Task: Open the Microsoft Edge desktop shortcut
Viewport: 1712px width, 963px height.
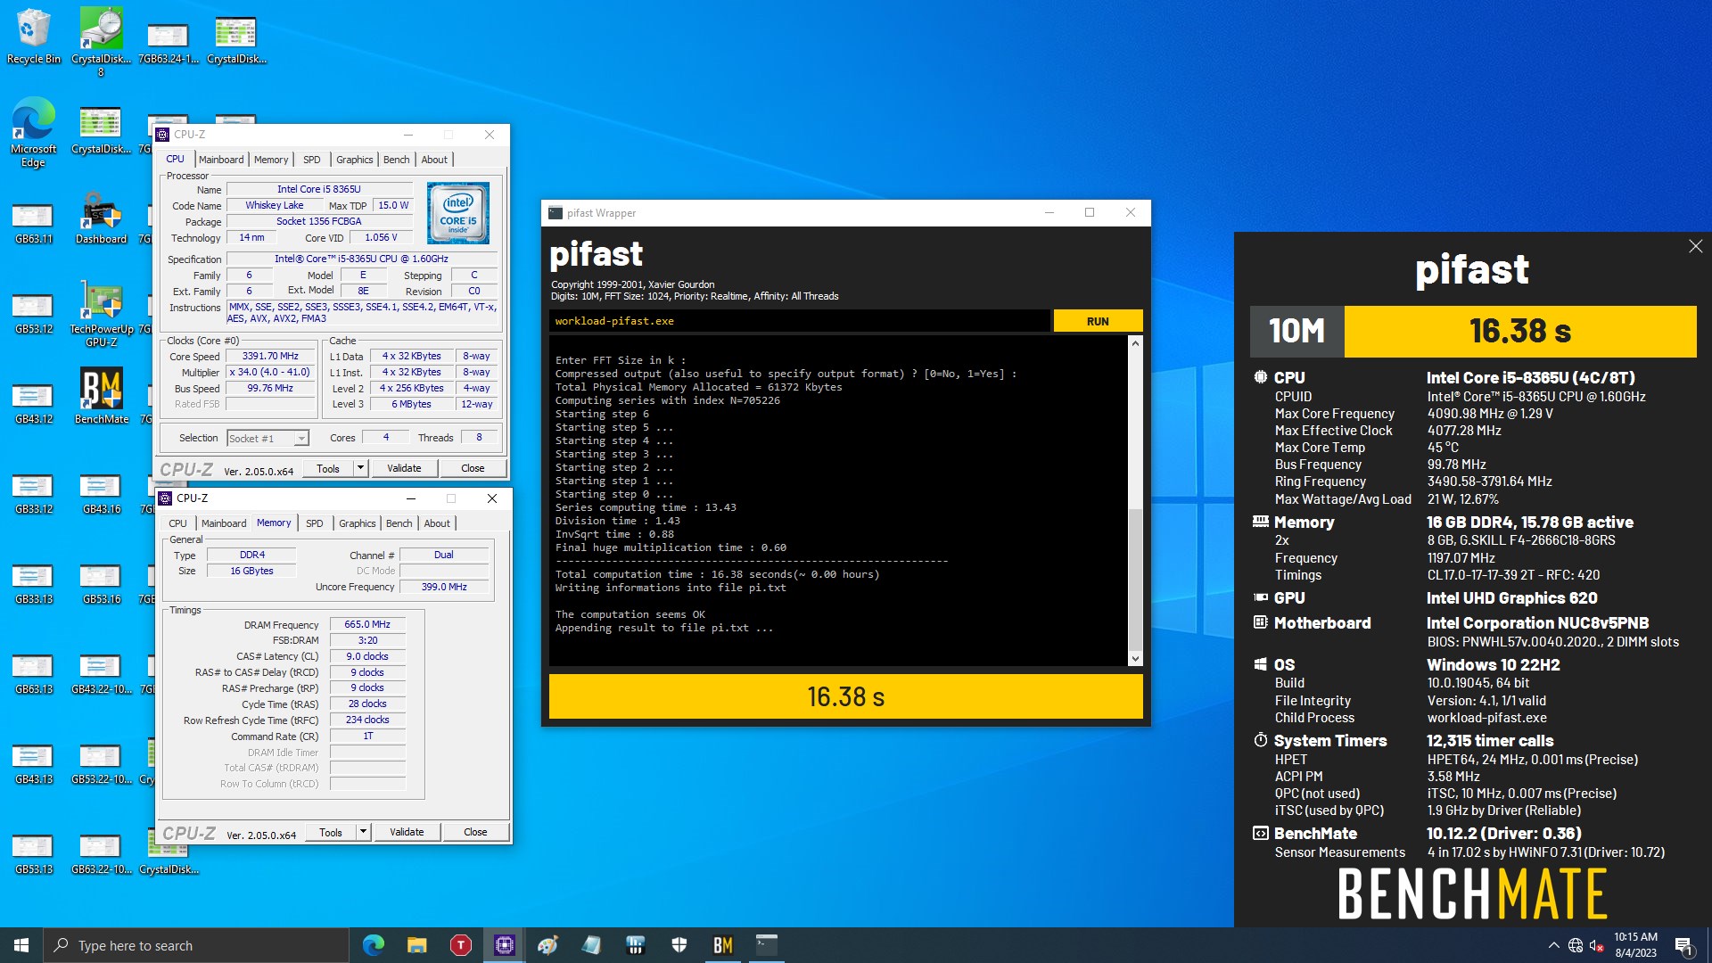Action: [x=33, y=131]
